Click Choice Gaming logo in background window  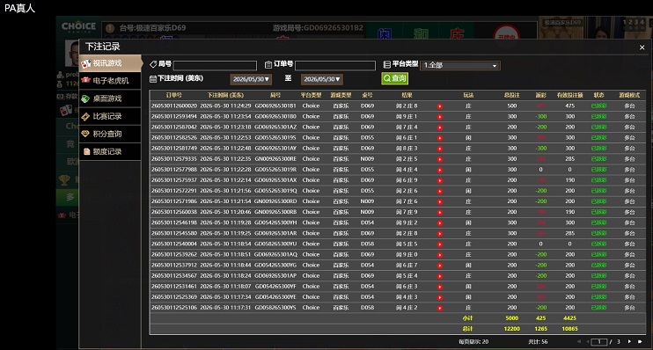(x=78, y=27)
